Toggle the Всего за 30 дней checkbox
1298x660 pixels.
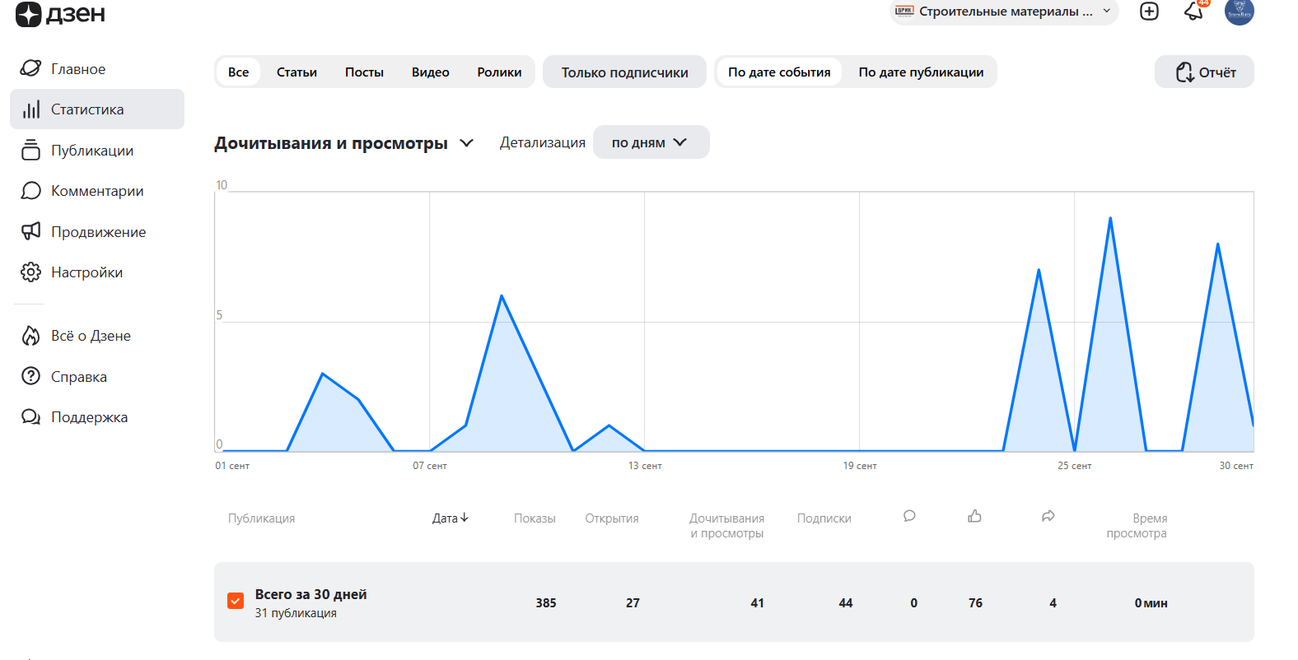[x=236, y=602]
